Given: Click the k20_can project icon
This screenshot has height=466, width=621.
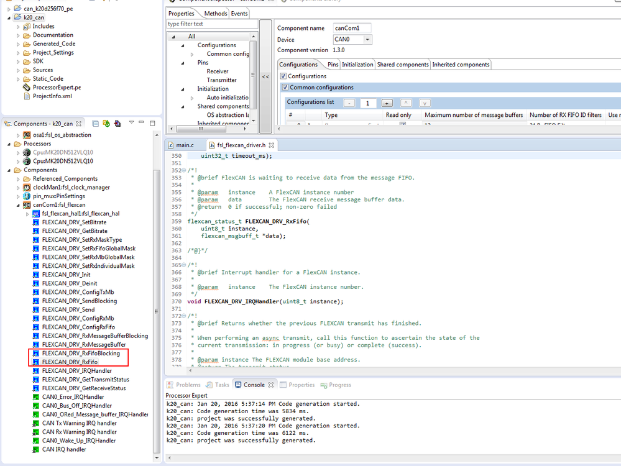Looking at the screenshot, I should [x=17, y=17].
